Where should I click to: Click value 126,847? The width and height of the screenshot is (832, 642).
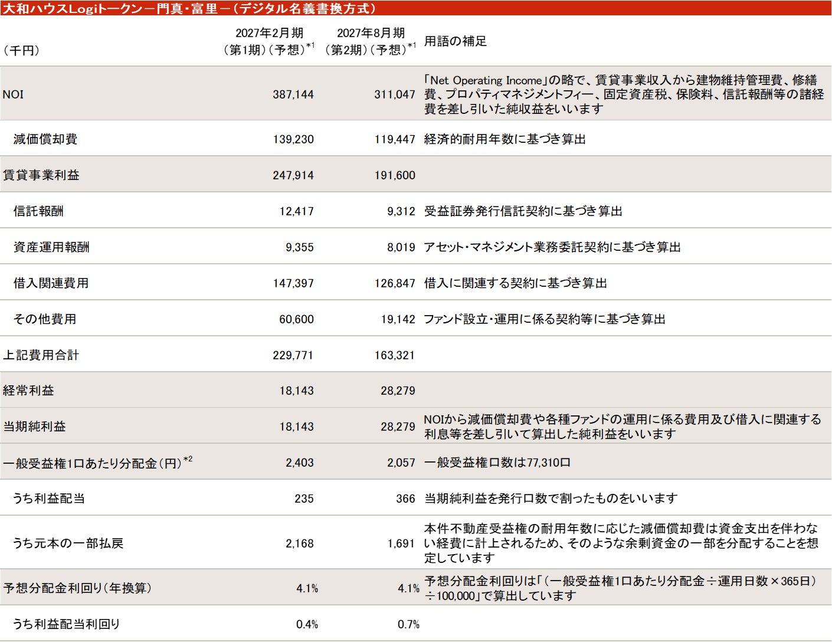point(395,283)
